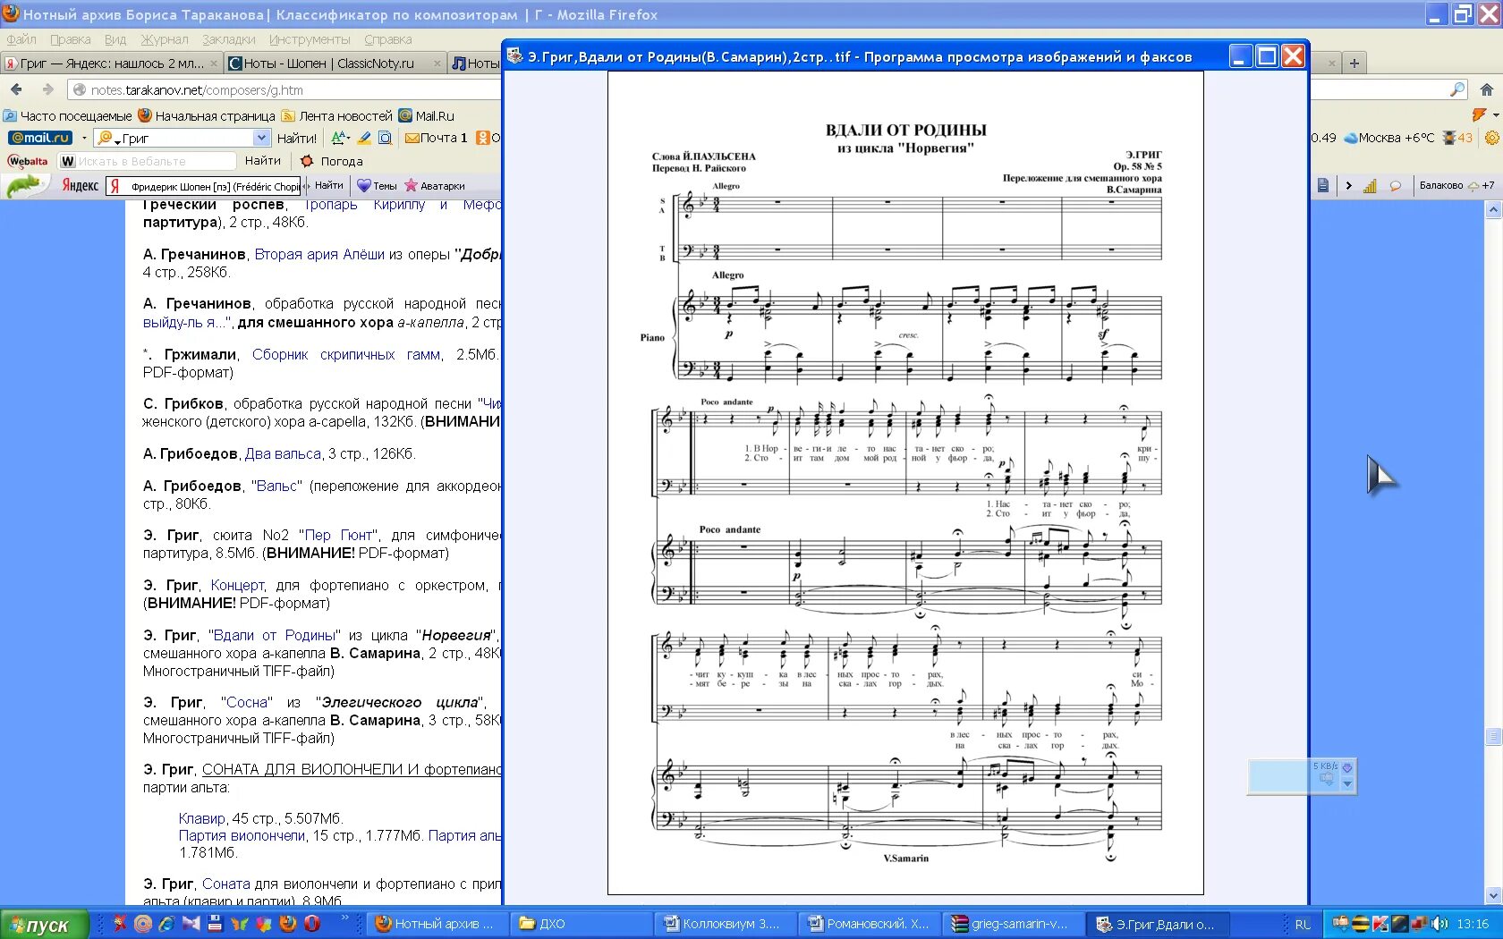
Task: Click the highlighter pen icon in Mail.ru toolbar
Action: coord(364,138)
